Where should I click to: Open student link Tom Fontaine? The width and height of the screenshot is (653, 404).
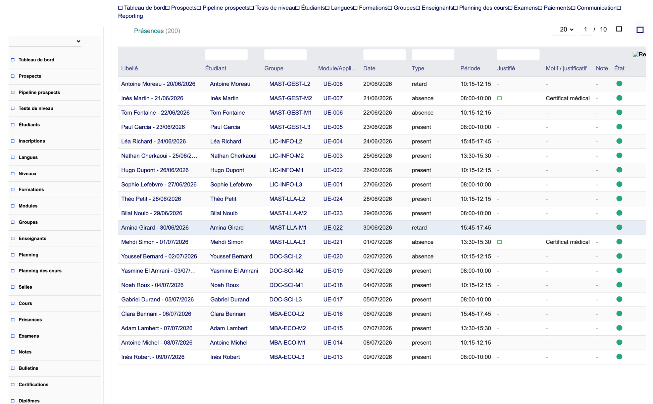(x=228, y=113)
